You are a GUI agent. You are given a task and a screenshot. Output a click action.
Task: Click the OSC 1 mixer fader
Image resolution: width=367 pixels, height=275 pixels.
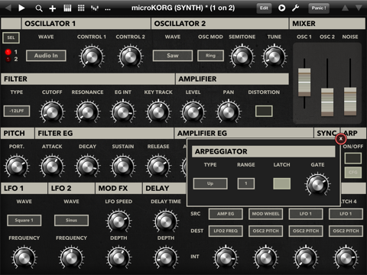click(304, 82)
